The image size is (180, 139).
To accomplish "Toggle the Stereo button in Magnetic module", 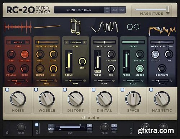I will [x=155, y=54].
